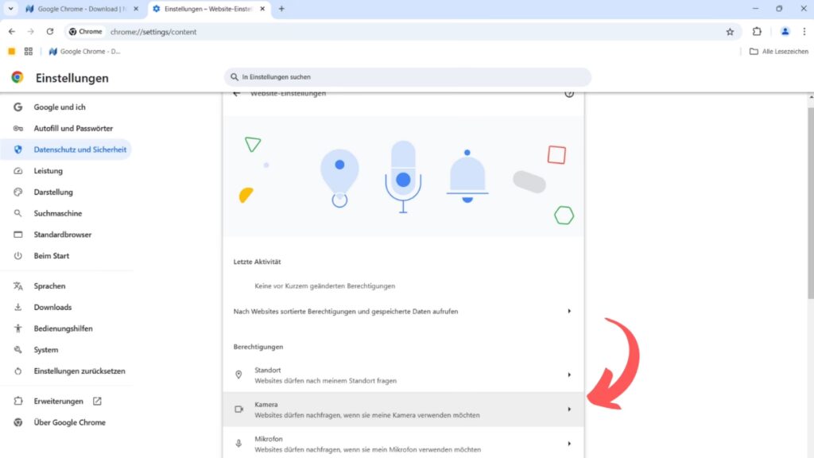This screenshot has height=458, width=814.
Task: Switch to the Google Chrome Download tab
Action: 79,9
